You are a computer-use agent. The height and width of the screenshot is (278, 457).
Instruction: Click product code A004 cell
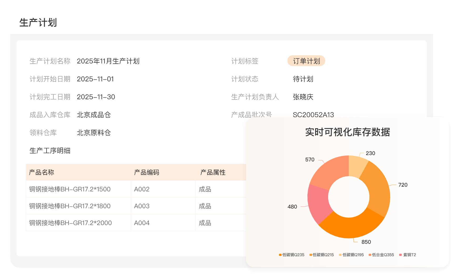point(142,223)
